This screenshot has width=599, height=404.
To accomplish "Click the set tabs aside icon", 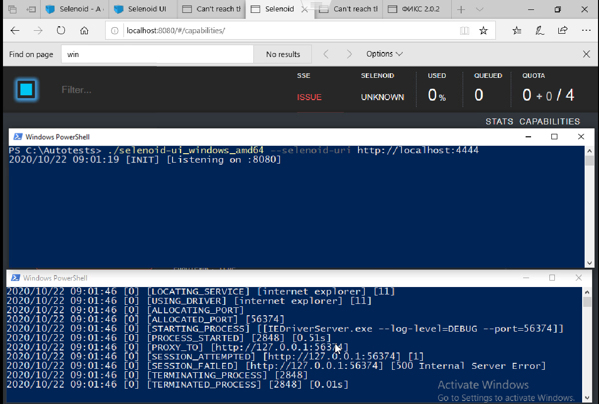I will 31,9.
